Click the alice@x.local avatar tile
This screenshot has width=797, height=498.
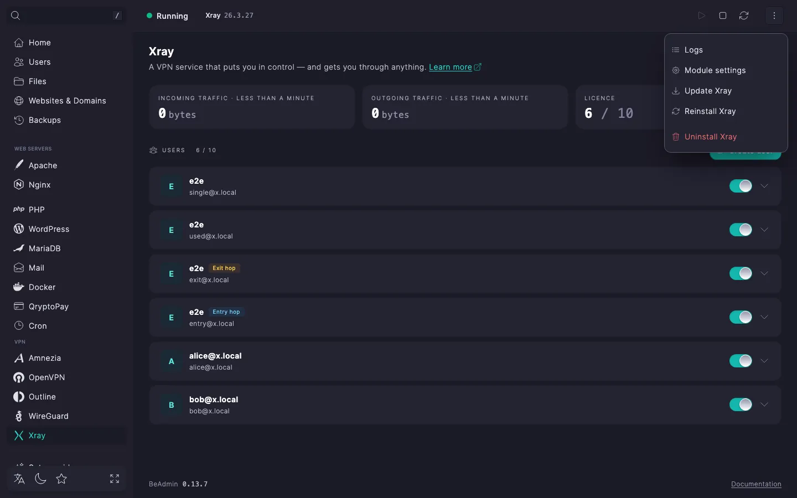coord(171,361)
